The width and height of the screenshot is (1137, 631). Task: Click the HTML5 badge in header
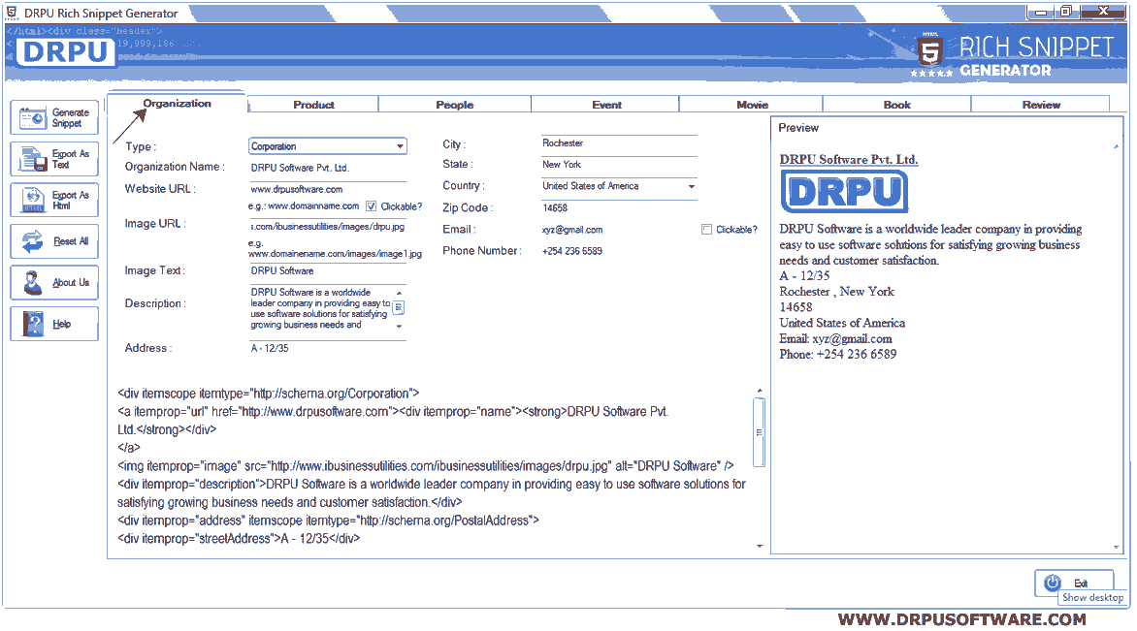coord(929,50)
